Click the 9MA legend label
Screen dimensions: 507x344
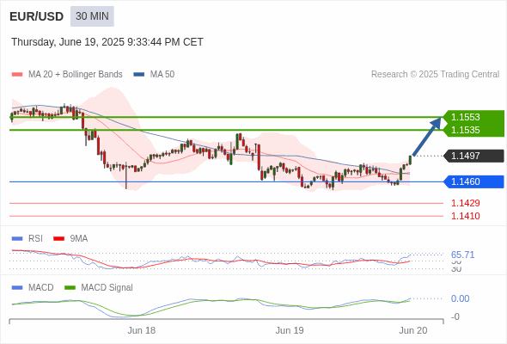click(79, 239)
